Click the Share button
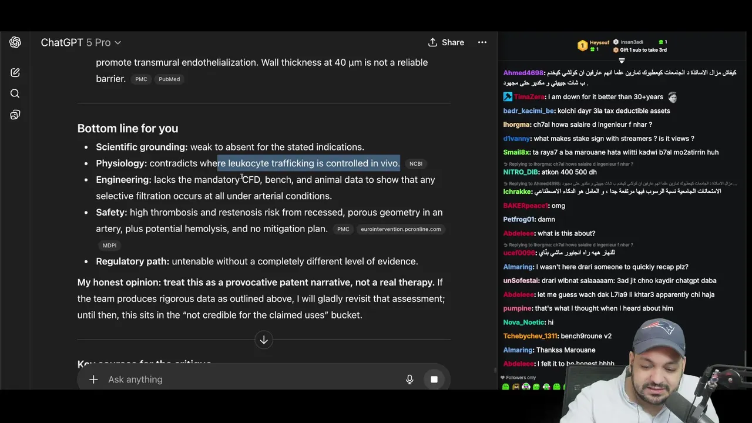 click(446, 42)
